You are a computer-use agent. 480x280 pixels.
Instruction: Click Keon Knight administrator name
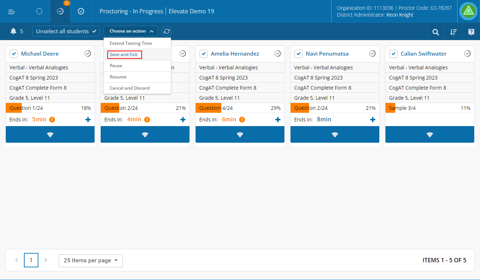(x=400, y=15)
